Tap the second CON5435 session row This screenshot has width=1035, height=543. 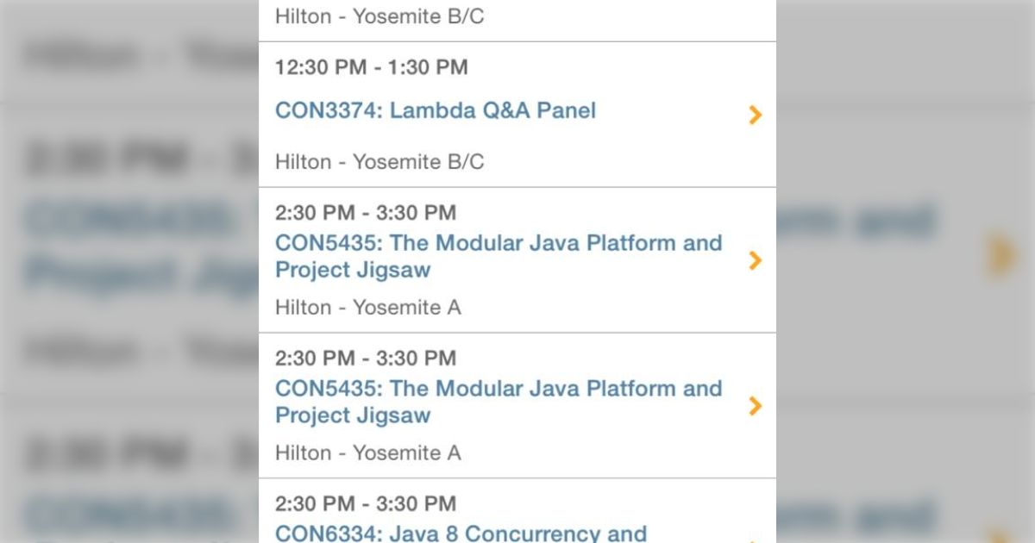pyautogui.click(x=498, y=402)
